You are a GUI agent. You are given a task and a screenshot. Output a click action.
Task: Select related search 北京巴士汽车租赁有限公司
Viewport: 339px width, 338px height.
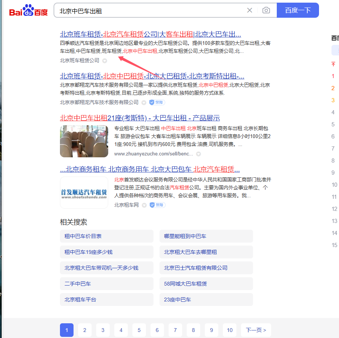206,268
